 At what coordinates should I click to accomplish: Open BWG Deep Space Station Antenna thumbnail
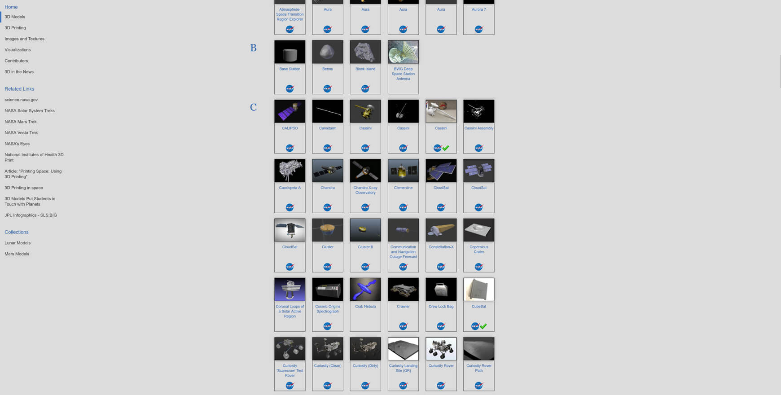coord(403,52)
